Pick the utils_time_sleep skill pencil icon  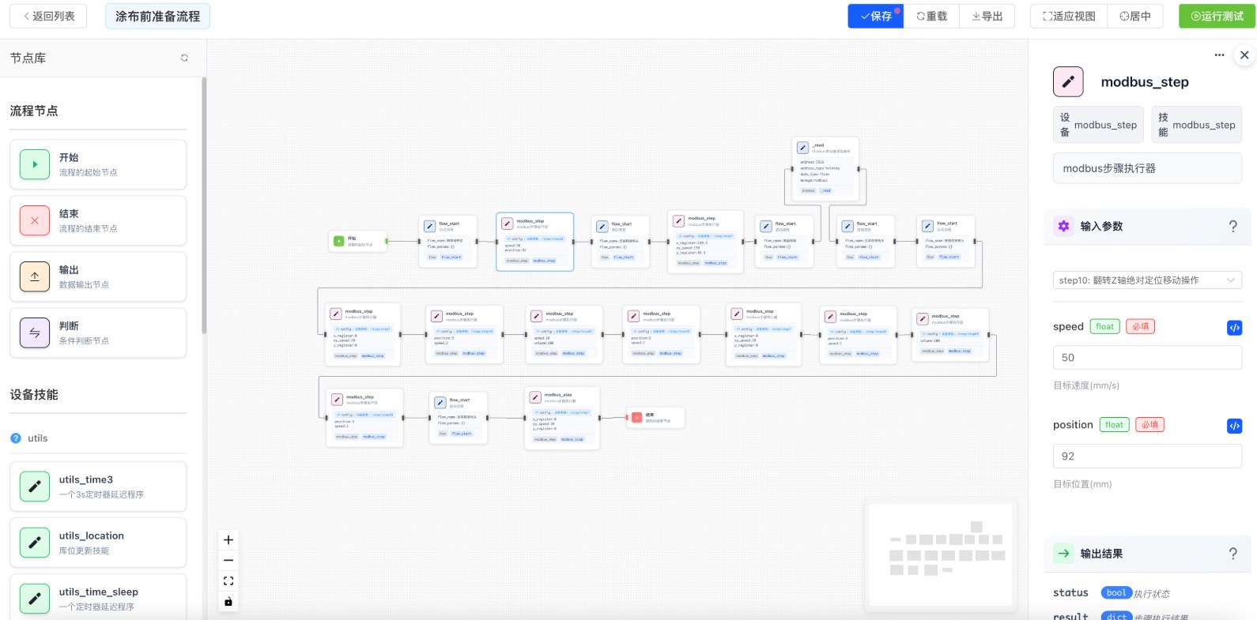[35, 599]
